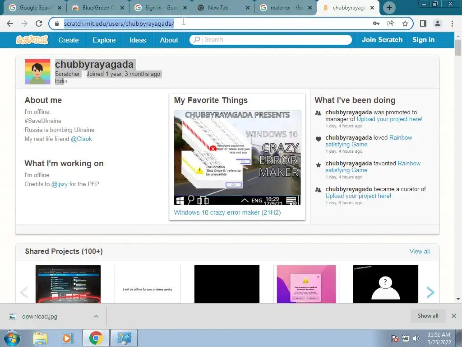Screen dimensions: 462x347
Task: Click the browser Forward arrow
Action: pos(24,23)
